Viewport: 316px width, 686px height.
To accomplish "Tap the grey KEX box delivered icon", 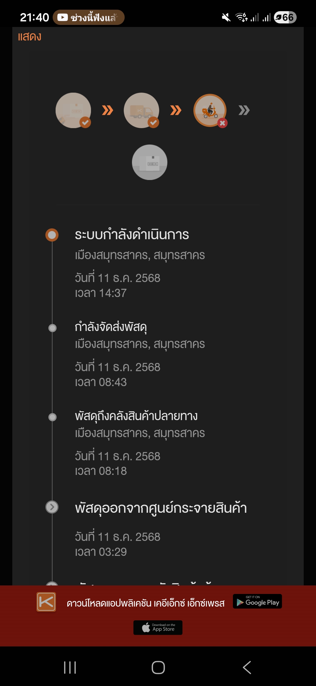I will pos(150,162).
